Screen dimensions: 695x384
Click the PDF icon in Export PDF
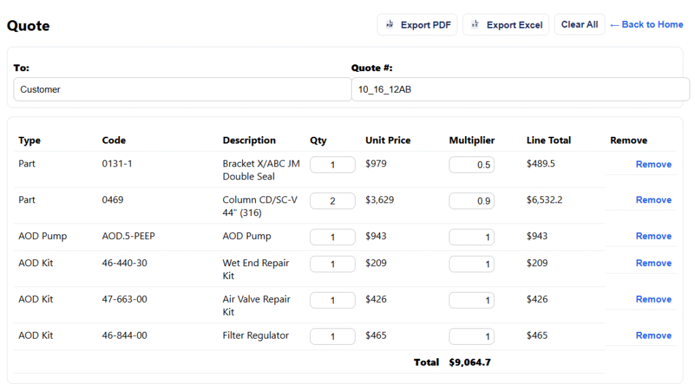tap(390, 25)
